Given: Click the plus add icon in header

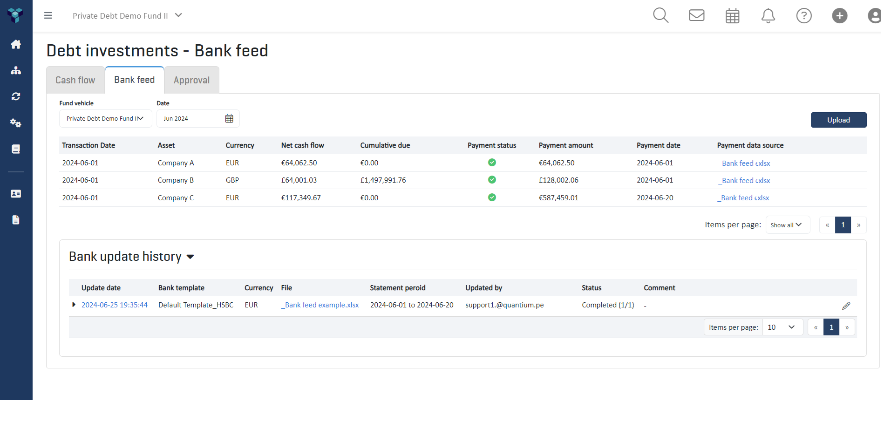Looking at the screenshot, I should click(840, 16).
